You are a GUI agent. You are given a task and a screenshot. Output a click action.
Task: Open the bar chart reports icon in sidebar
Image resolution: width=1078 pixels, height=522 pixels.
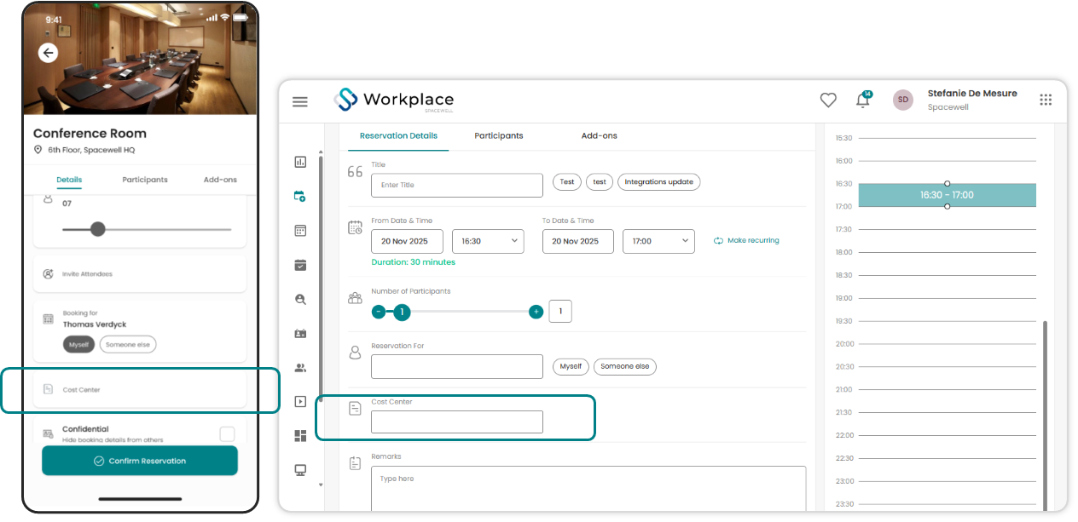[300, 162]
